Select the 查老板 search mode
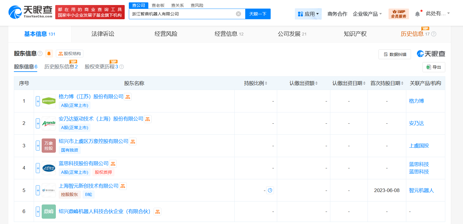 pos(158,5)
